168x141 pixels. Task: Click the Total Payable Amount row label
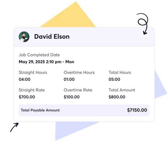tap(40, 110)
